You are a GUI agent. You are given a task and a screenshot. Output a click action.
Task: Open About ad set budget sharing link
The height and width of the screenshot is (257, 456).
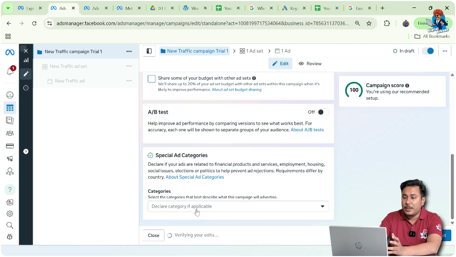(237, 90)
